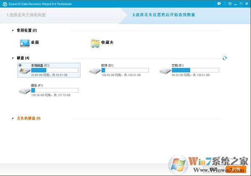Click the 娱乐 (F:) drive icon
This screenshot has height=176, width=251.
point(25,91)
